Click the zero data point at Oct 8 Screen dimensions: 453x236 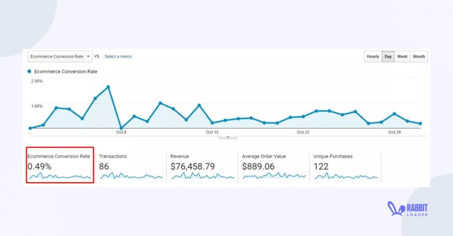pos(121,128)
